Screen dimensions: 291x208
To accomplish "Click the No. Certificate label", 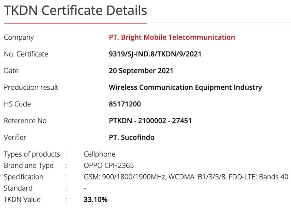I will click(x=26, y=54).
